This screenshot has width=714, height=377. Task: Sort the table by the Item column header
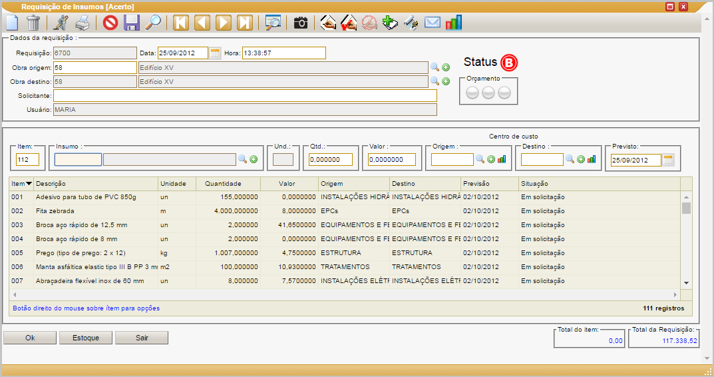(x=21, y=184)
